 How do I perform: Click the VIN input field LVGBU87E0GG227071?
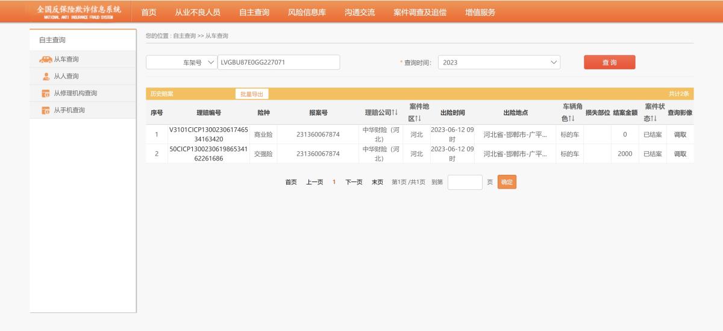[278, 62]
